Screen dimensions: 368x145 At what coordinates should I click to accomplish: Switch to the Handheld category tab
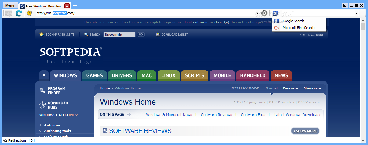pyautogui.click(x=253, y=75)
